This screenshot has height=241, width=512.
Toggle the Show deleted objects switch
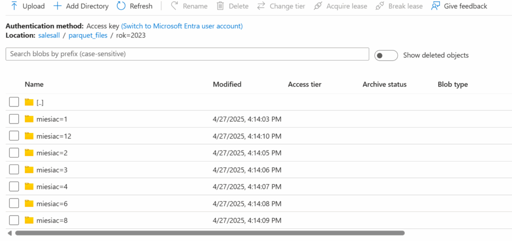coord(386,55)
